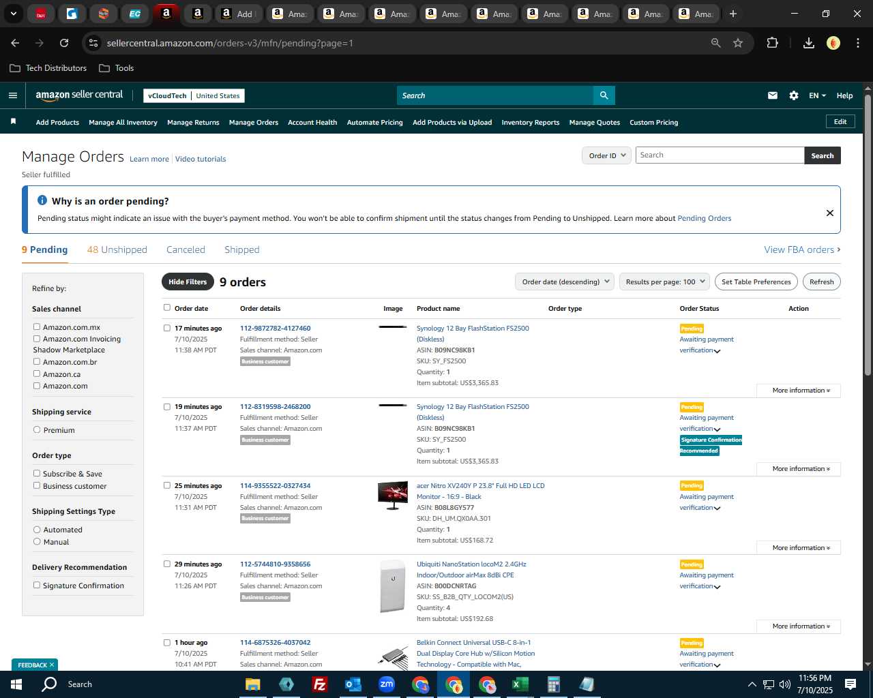This screenshot has height=698, width=873.
Task: Open the browser extensions puzzle icon
Action: pyautogui.click(x=773, y=43)
